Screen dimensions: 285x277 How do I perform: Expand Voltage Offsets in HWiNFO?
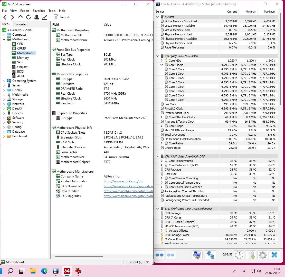pyautogui.click(x=161, y=231)
